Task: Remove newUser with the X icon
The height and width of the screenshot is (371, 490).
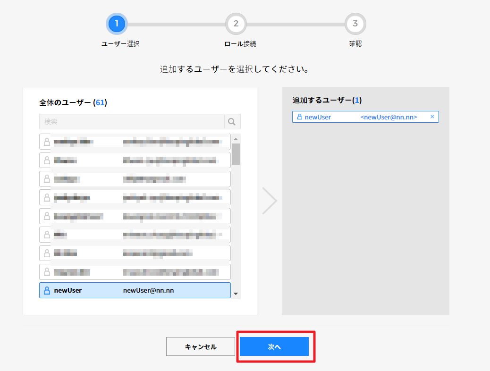Action: (x=432, y=117)
